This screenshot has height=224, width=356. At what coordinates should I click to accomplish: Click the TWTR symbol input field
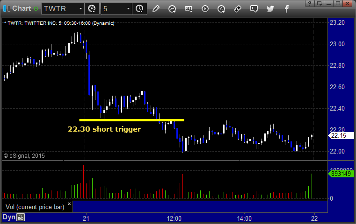60,9
